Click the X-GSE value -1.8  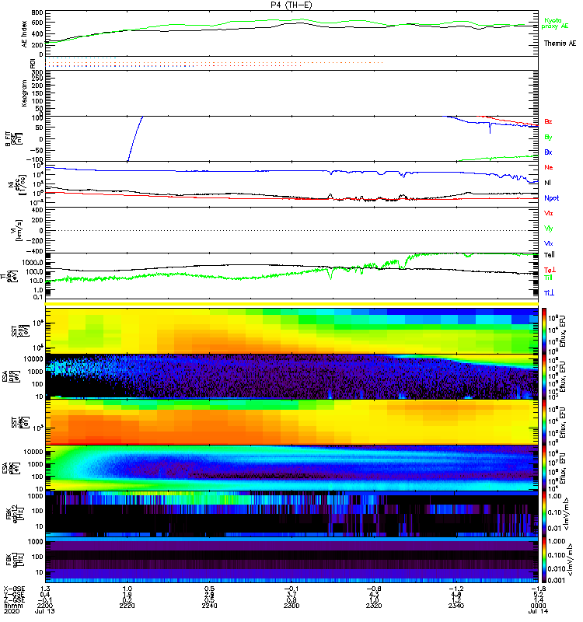pyautogui.click(x=538, y=589)
